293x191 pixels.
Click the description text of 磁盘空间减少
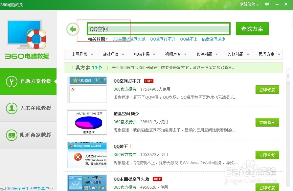pyautogui.click(x=174, y=130)
